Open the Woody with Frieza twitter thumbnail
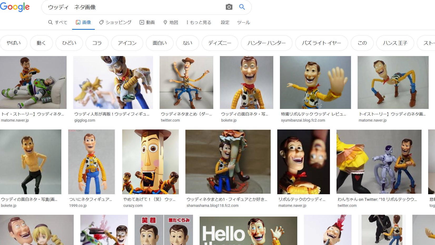 click(x=379, y=162)
